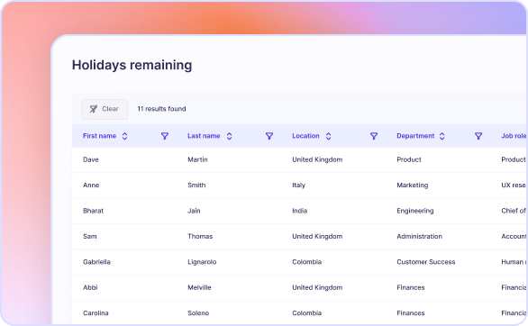The width and height of the screenshot is (528, 326).
Task: Click the Holidays remaining heading
Action: point(132,65)
